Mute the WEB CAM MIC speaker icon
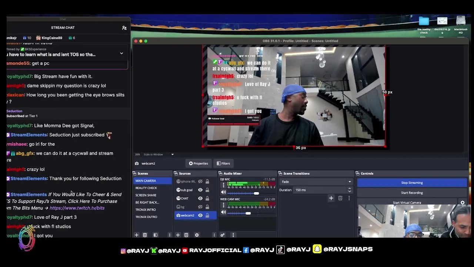Image resolution: width=474 pixels, height=267 pixels. pos(223,212)
